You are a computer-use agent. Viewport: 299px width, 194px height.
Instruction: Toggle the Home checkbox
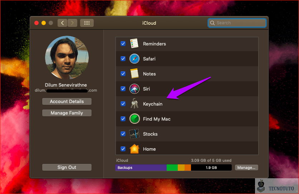[x=123, y=149]
